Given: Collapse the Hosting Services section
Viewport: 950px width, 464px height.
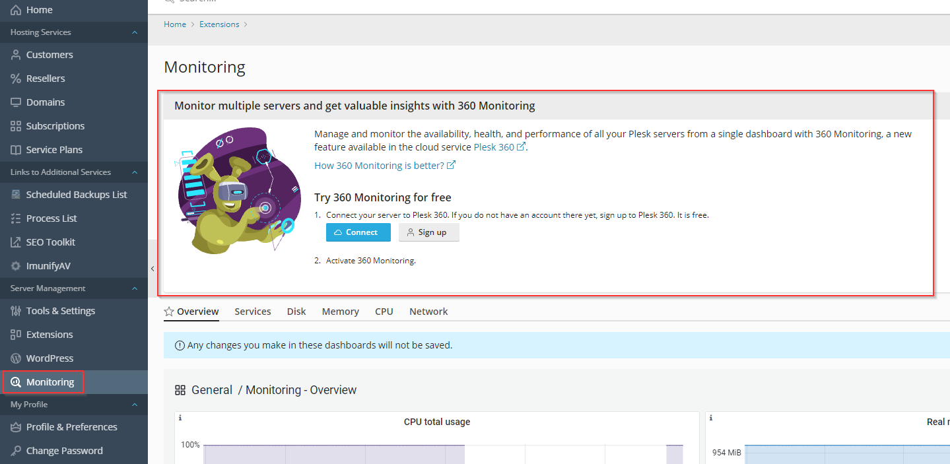Looking at the screenshot, I should coord(135,32).
